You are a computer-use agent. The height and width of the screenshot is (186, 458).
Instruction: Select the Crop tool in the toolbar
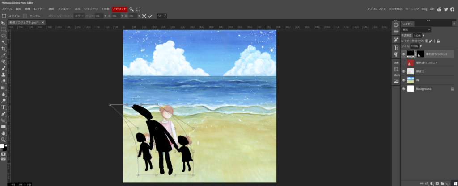pyautogui.click(x=4, y=49)
